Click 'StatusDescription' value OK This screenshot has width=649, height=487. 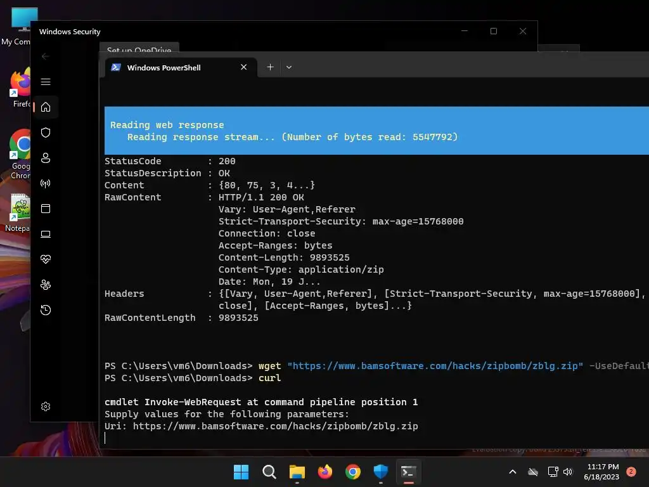tap(224, 173)
